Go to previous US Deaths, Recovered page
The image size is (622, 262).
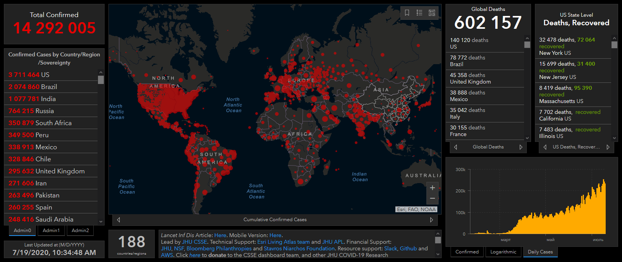click(x=545, y=147)
